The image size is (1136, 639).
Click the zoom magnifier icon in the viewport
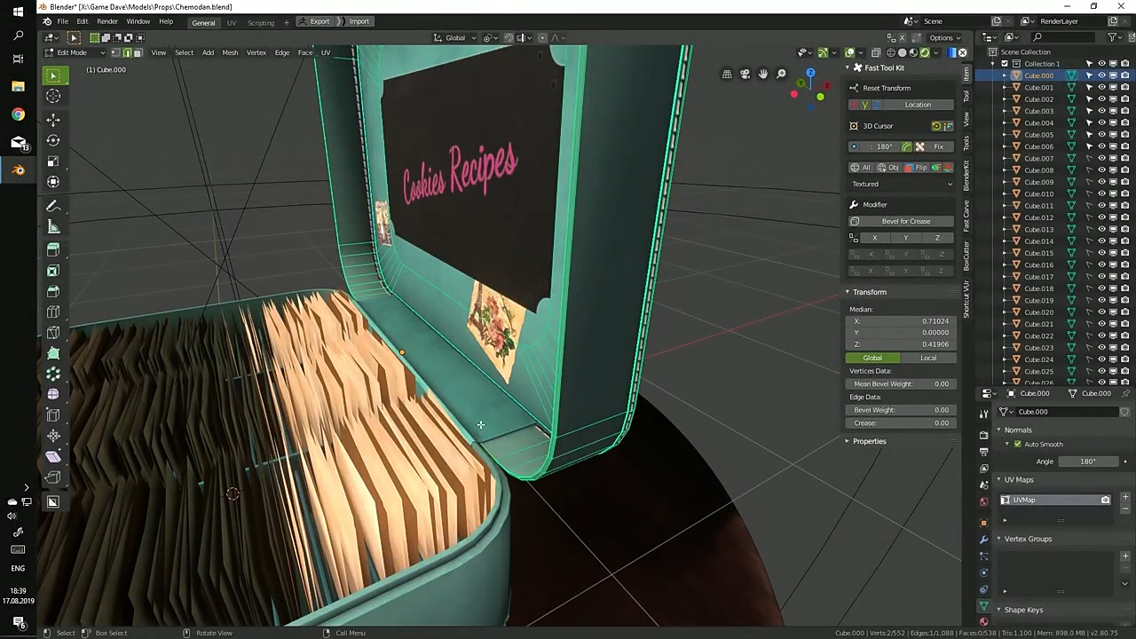[x=781, y=75]
